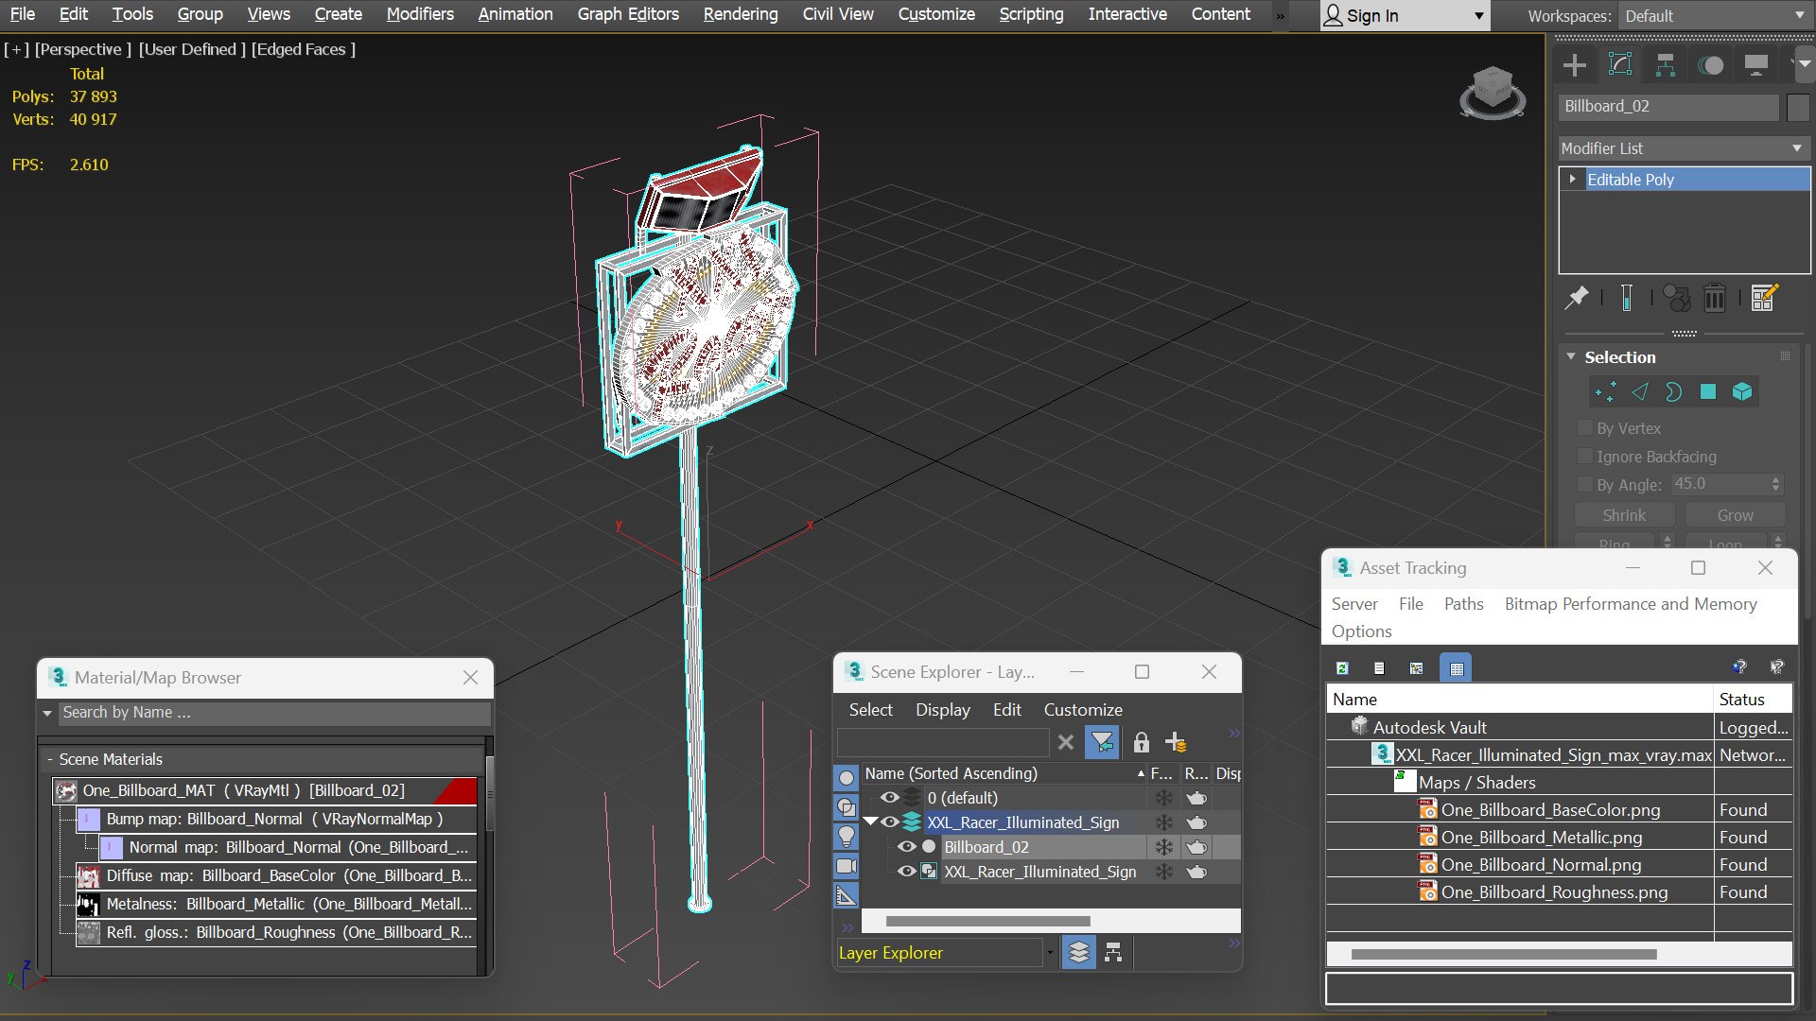Toggle lock selection in Scene Explorer

point(1142,742)
